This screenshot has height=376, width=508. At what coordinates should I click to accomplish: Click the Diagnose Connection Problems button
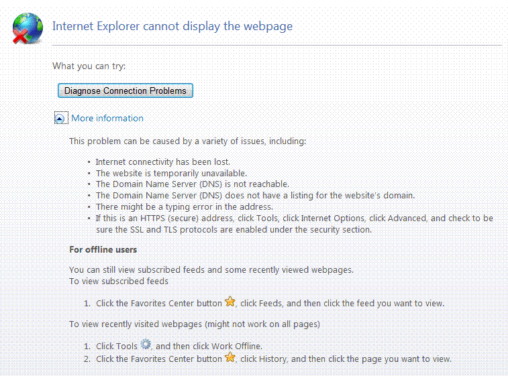point(125,90)
